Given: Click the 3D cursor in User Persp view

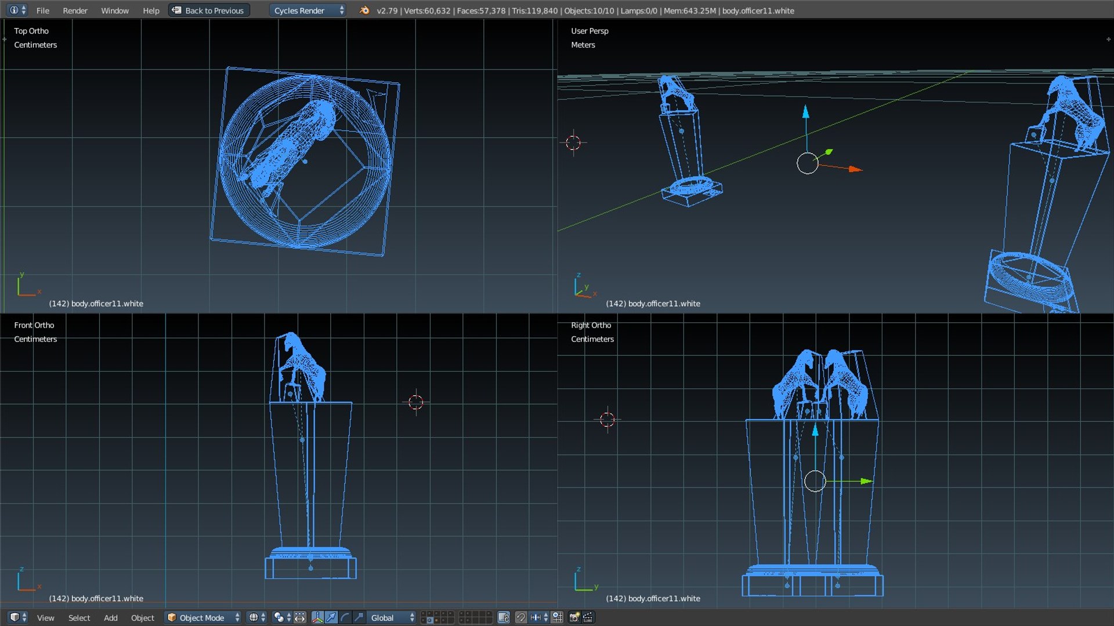Looking at the screenshot, I should click(x=573, y=142).
